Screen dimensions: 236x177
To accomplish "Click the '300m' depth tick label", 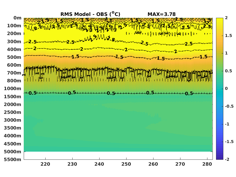I will 14,42.
